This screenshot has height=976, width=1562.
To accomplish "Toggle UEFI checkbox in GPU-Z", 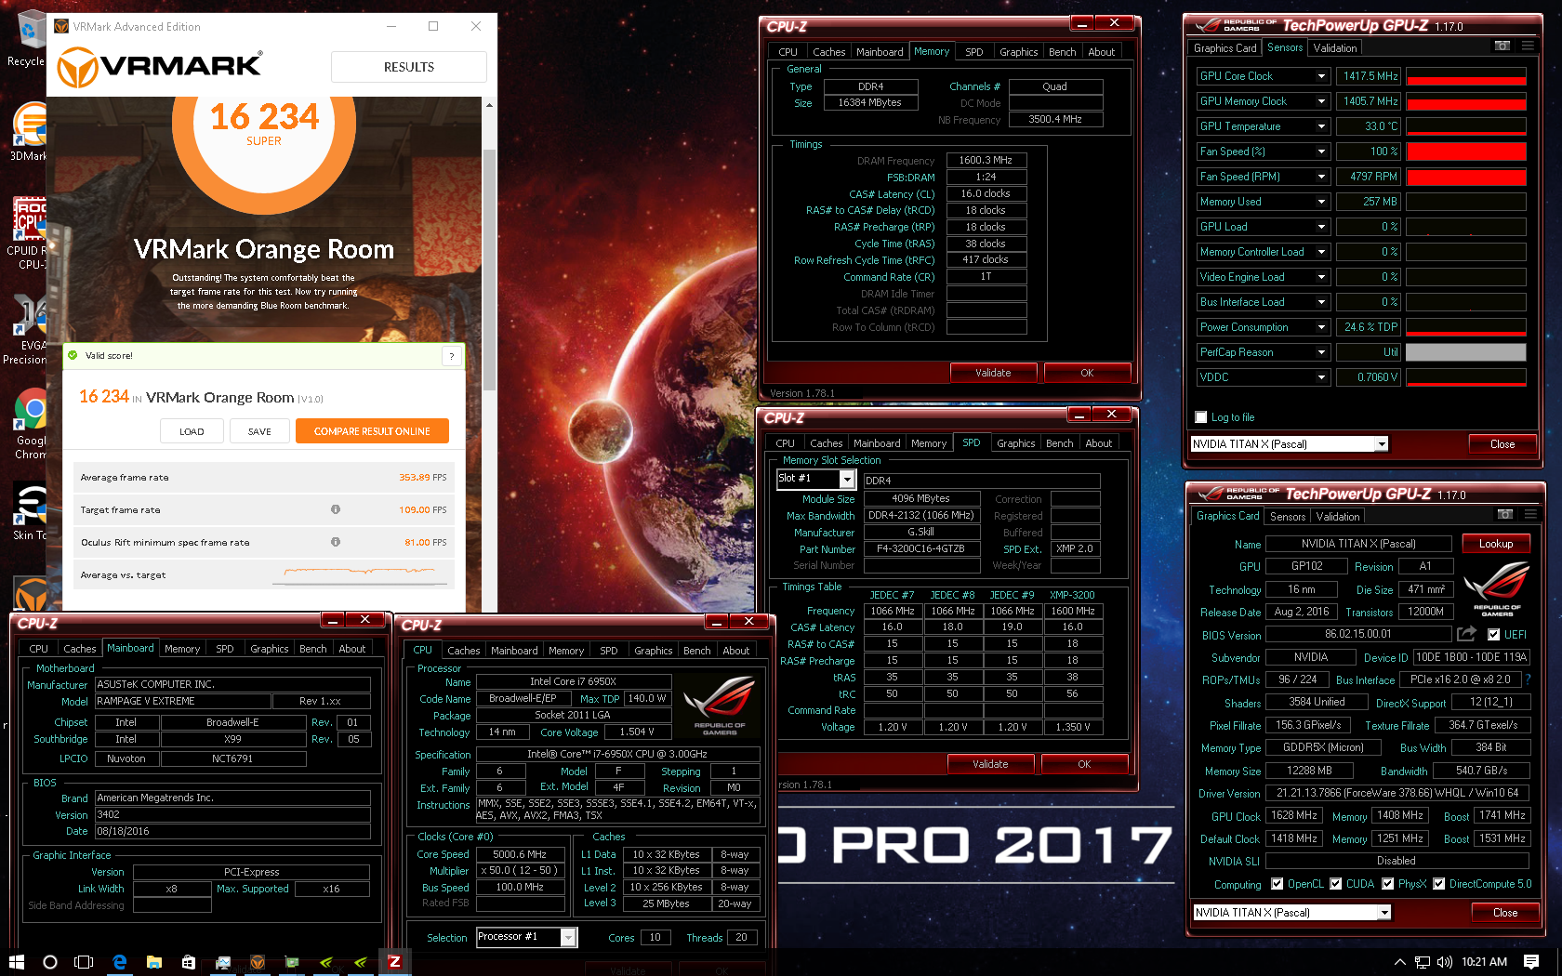I will coord(1493,635).
